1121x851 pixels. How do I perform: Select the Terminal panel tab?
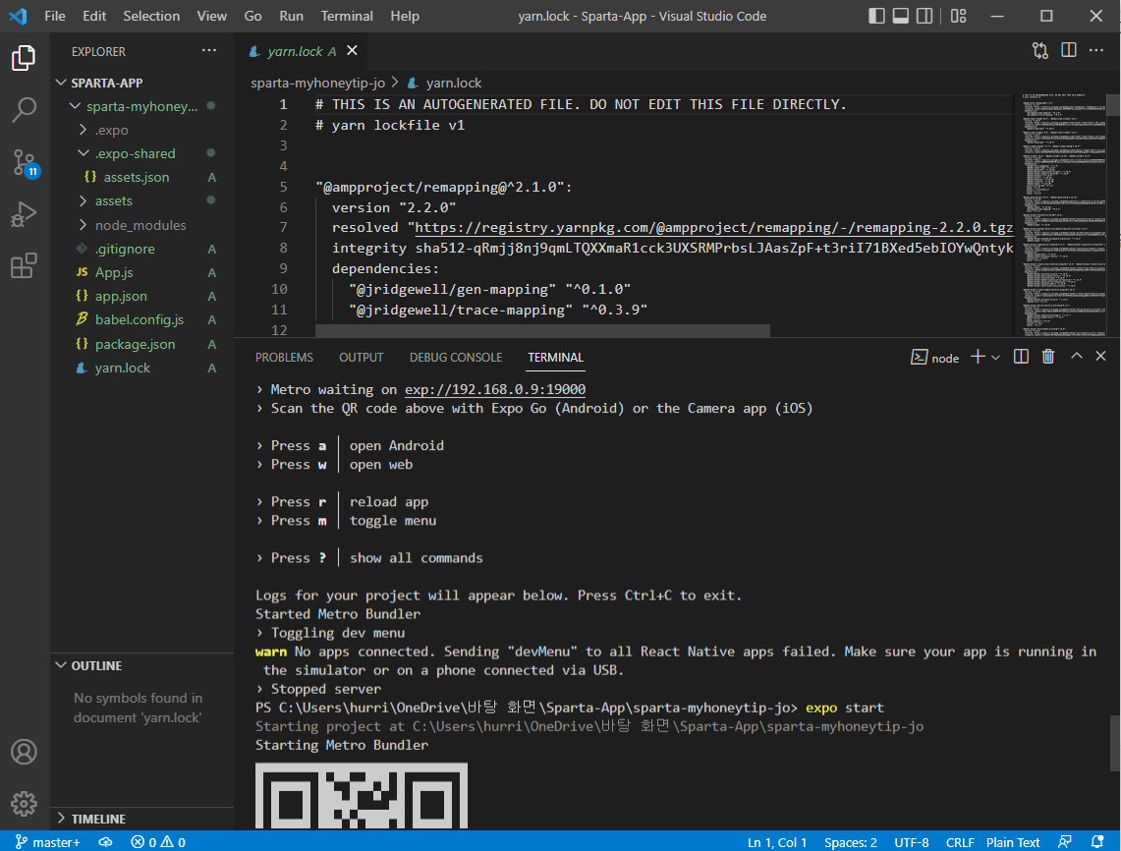555,358
